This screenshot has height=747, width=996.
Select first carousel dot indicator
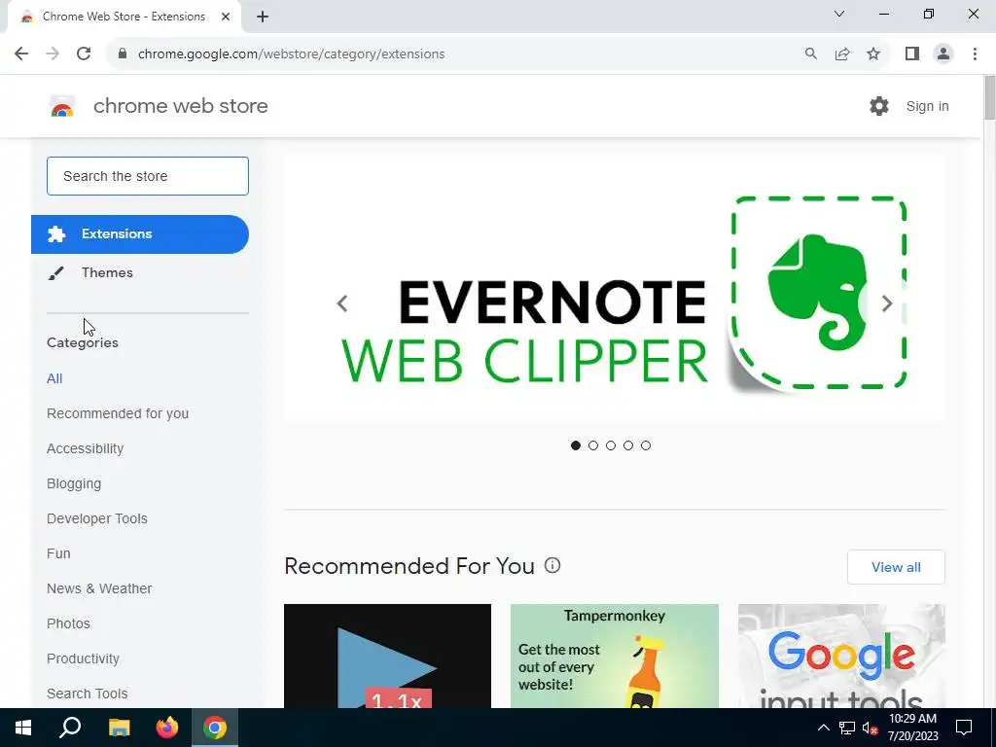point(576,445)
